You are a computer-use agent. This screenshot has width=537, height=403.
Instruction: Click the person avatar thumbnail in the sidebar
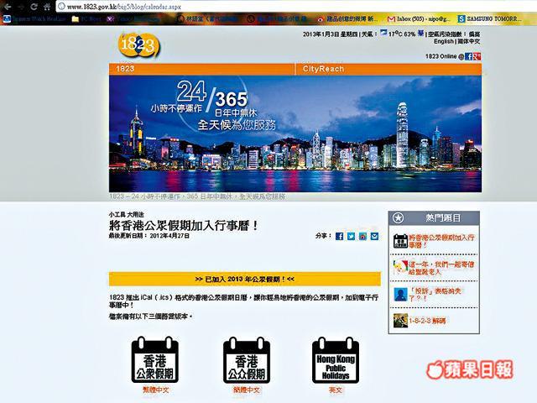tap(400, 295)
